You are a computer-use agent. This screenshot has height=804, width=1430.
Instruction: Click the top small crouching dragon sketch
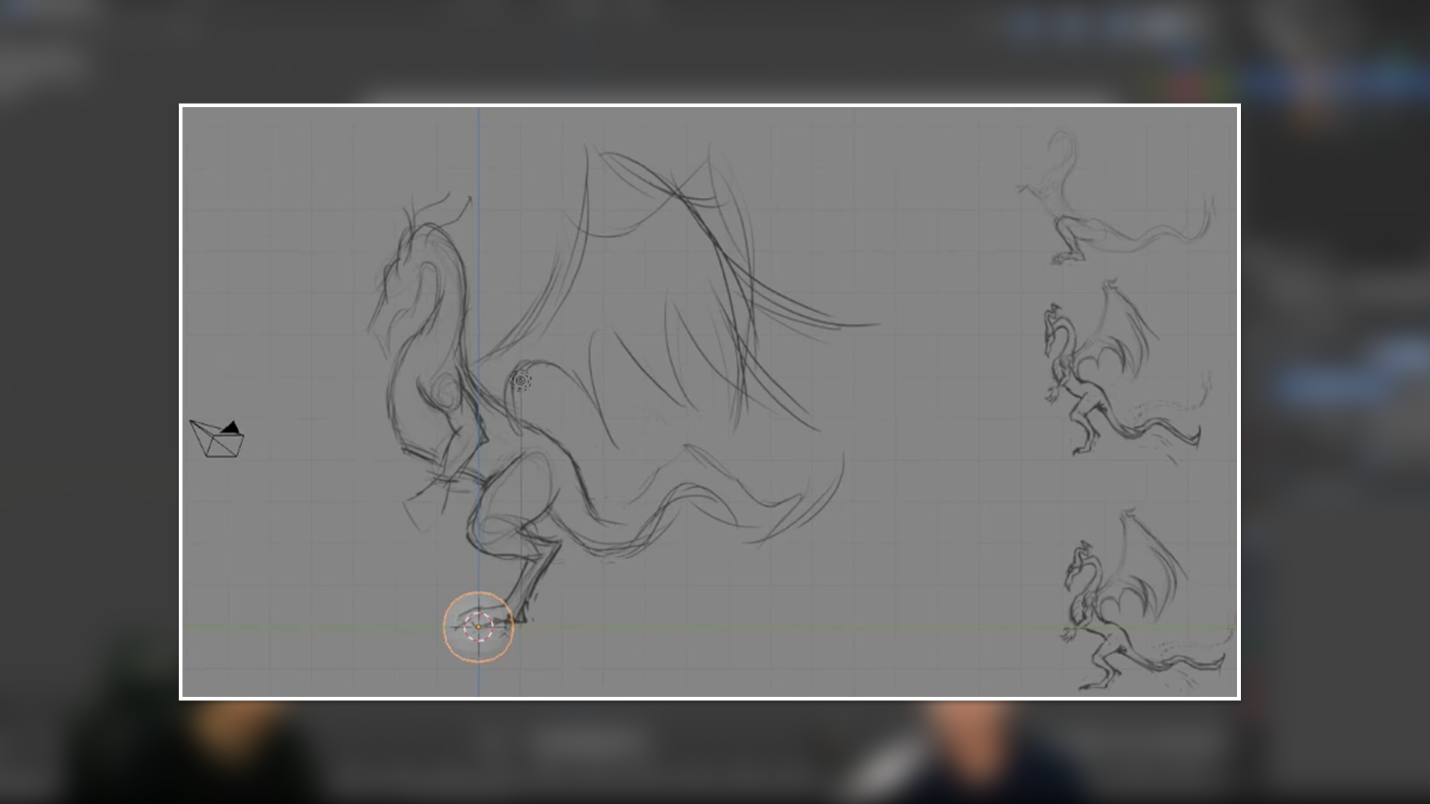[x=1115, y=197]
